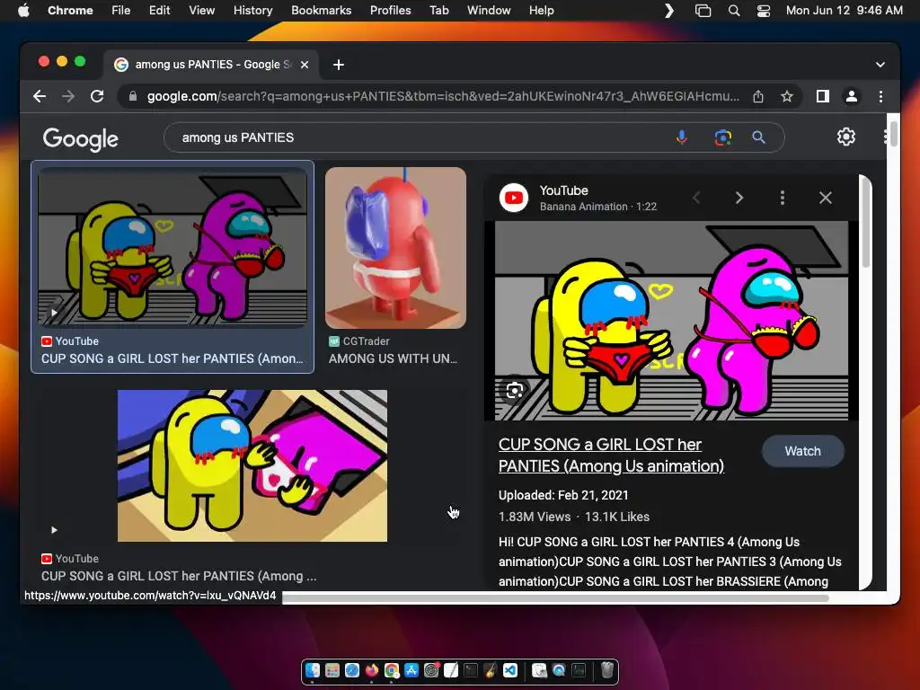This screenshot has width=920, height=690.
Task: Open App Store from the Dock
Action: click(411, 670)
